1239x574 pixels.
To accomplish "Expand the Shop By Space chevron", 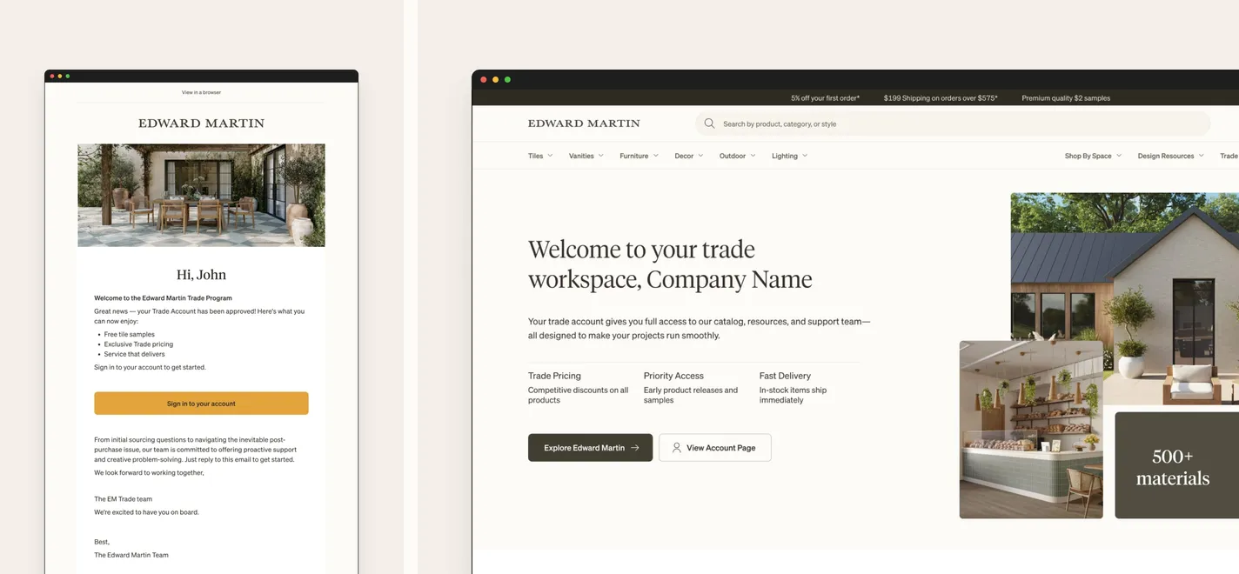I will pos(1119,156).
